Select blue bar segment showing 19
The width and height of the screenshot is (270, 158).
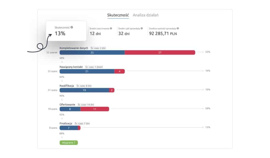point(84,90)
